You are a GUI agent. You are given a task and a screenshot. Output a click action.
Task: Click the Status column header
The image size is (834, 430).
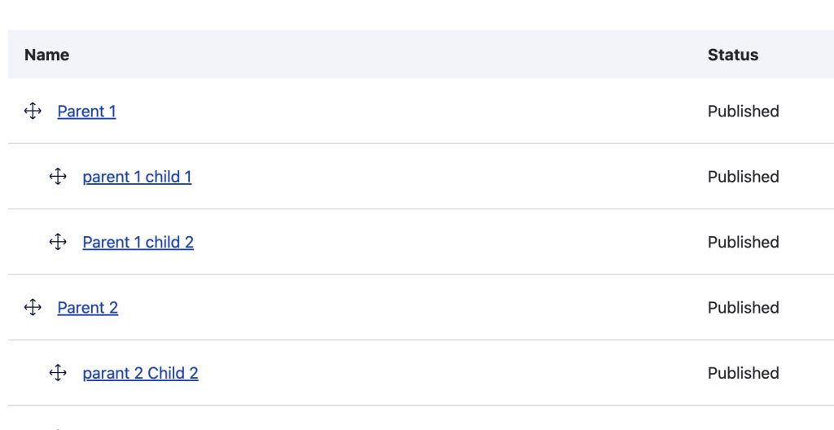point(732,55)
